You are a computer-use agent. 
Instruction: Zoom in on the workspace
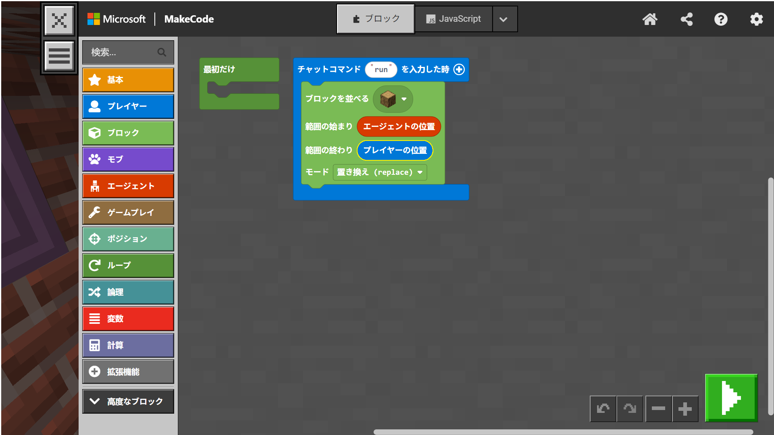[685, 409]
